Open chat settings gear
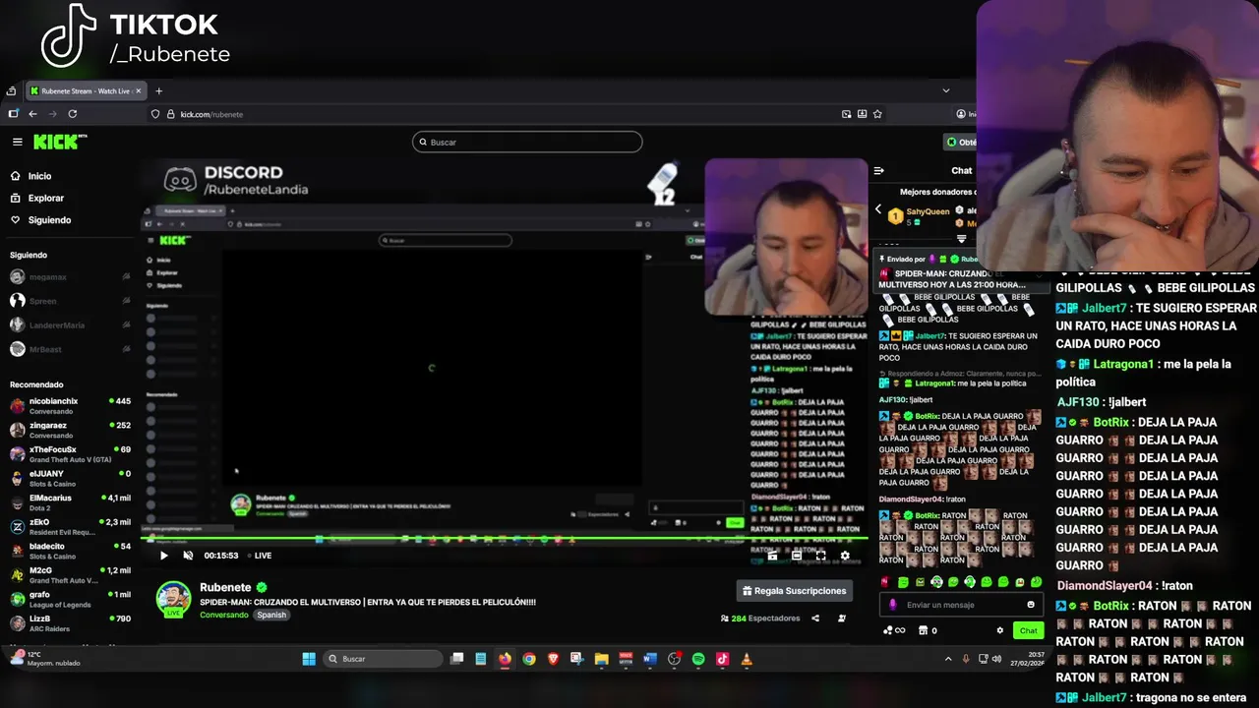This screenshot has width=1259, height=708. pyautogui.click(x=1000, y=630)
